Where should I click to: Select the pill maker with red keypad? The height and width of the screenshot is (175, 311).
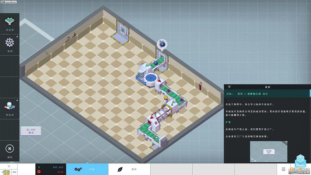(153, 123)
